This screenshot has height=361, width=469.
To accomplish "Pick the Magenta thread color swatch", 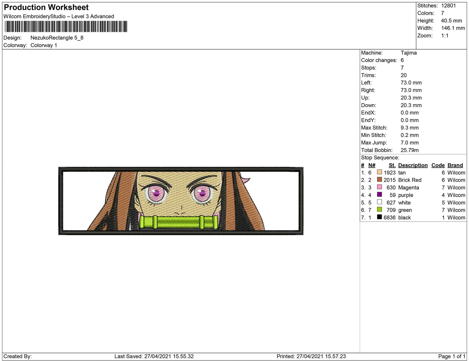I will (379, 187).
